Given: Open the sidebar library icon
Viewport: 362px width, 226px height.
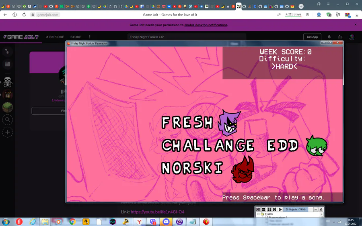Looking at the screenshot, I should (x=7, y=64).
